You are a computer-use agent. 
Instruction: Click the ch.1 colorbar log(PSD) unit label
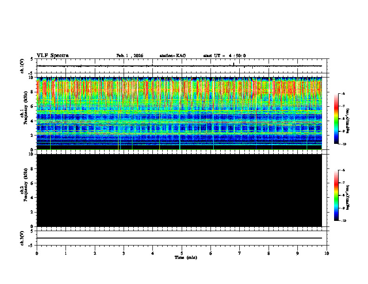click(x=348, y=121)
